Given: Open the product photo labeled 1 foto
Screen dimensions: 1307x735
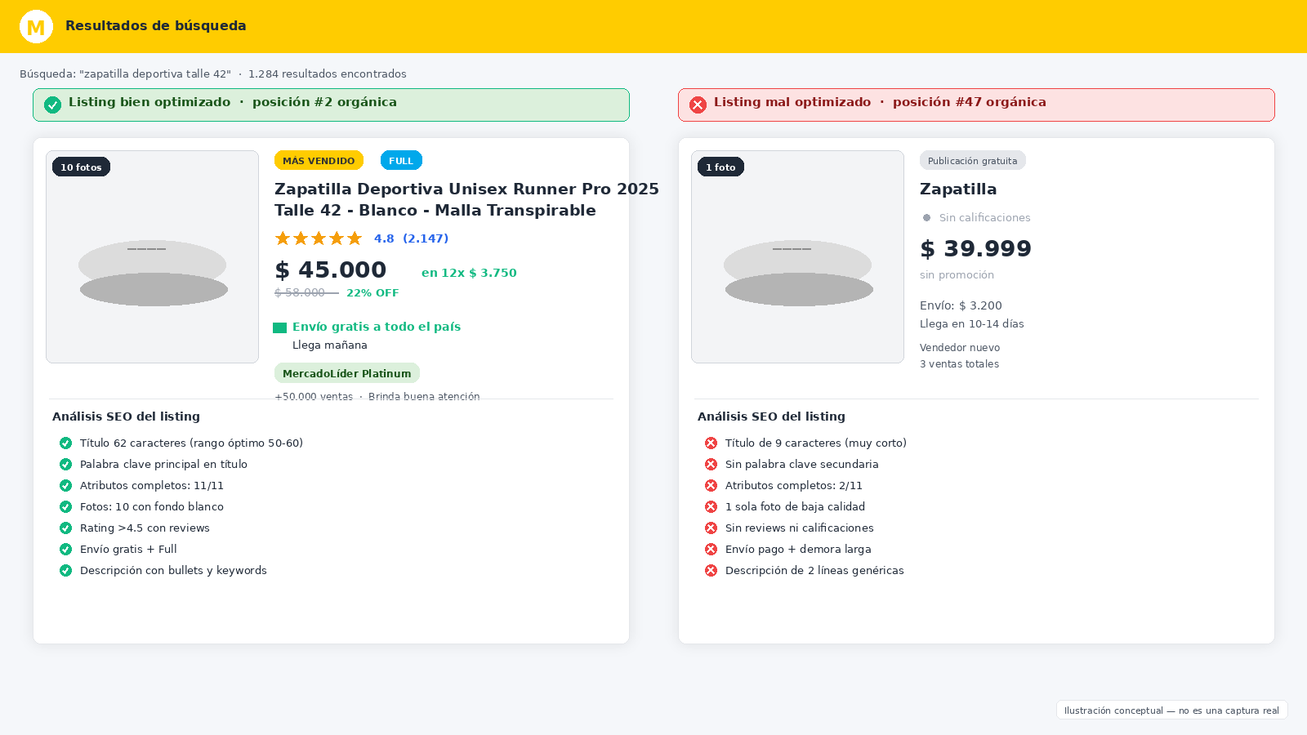Looking at the screenshot, I should click(x=798, y=256).
